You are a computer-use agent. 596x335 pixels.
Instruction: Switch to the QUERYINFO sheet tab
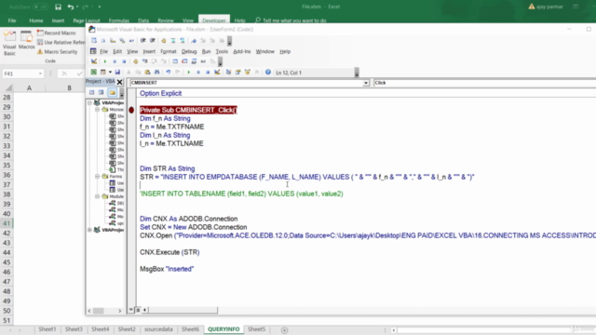[223, 328]
